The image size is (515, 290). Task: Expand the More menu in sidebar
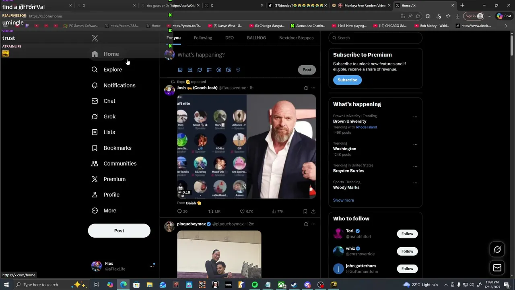point(104,211)
